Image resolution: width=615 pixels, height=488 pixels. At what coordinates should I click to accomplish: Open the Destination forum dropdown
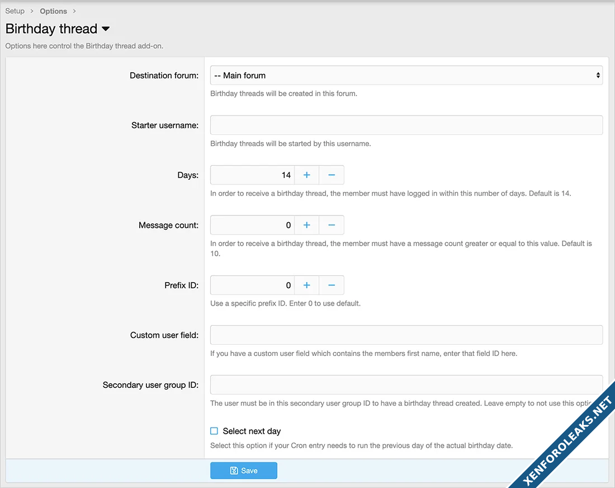coord(406,75)
